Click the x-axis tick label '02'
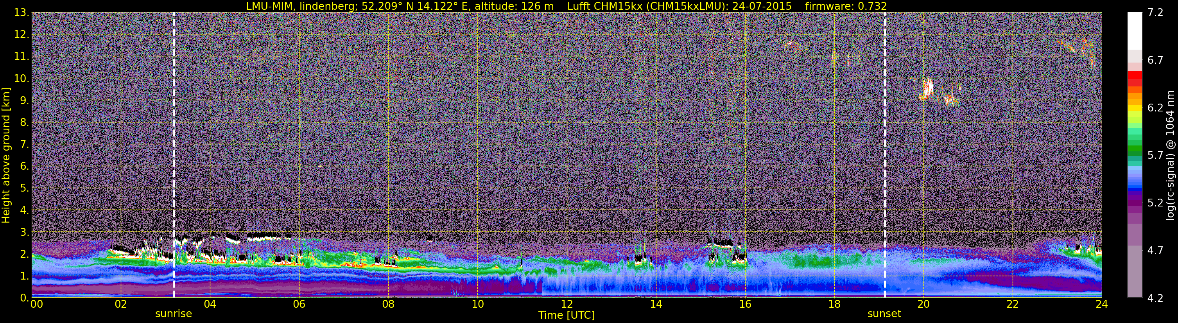The width and height of the screenshot is (1178, 323). pos(121,305)
